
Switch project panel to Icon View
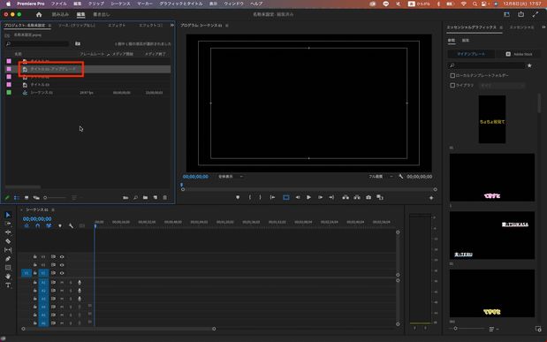[27, 198]
